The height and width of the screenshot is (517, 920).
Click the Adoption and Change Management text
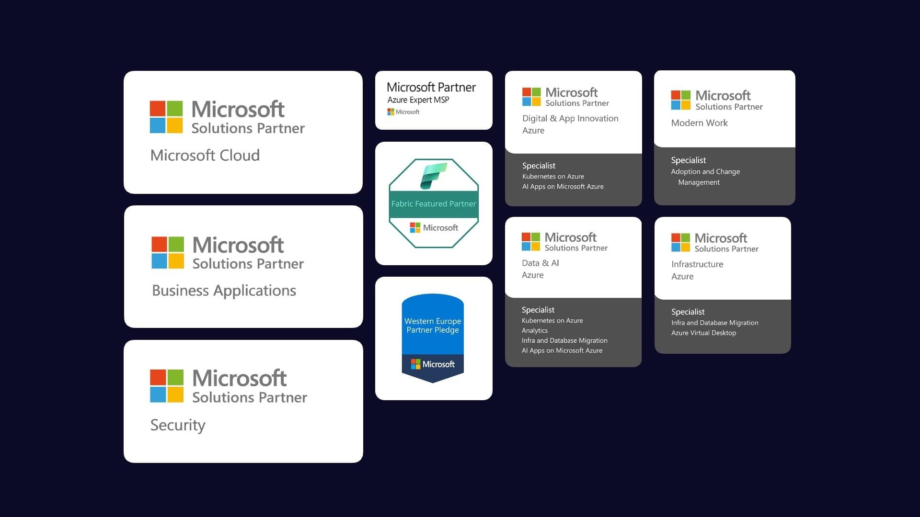tap(706, 177)
